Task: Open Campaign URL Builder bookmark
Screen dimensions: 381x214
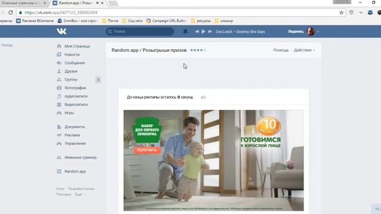Action: [x=166, y=21]
